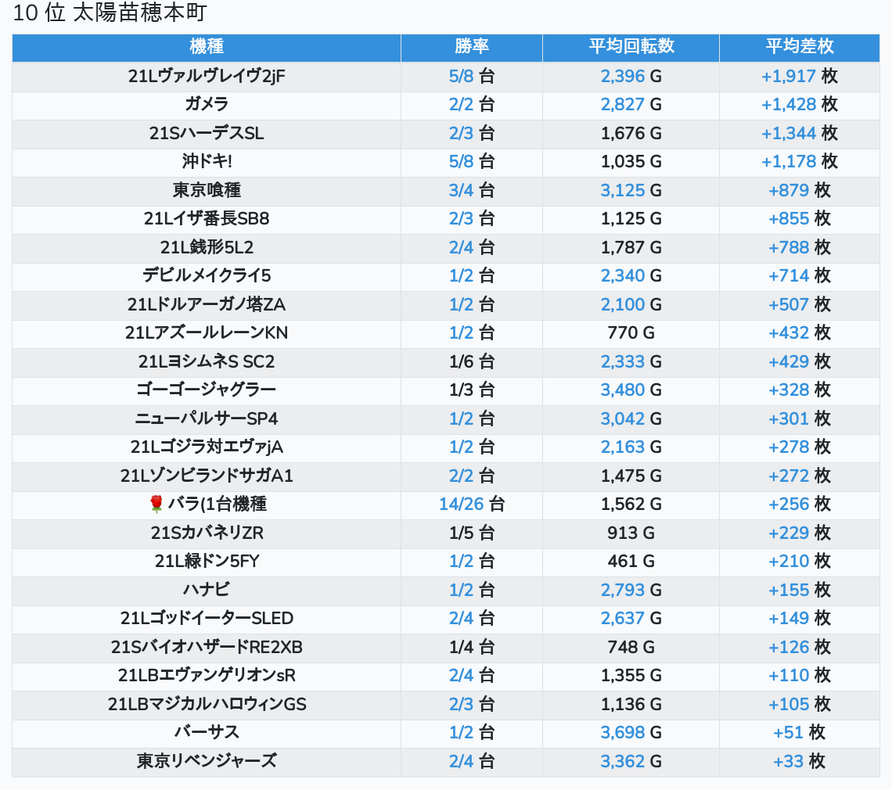892x790 pixels.
Task: Click 2/3 win rate for 21LBマジカルハロウィンGS
Action: (x=461, y=704)
